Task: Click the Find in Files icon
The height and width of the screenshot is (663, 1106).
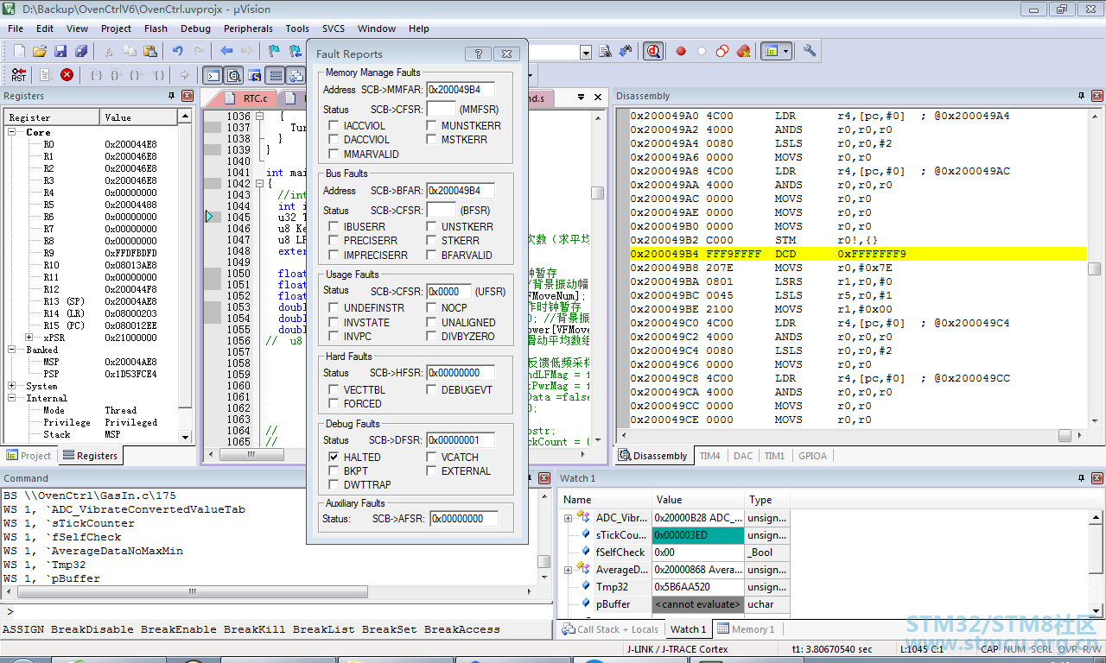Action: (x=605, y=51)
